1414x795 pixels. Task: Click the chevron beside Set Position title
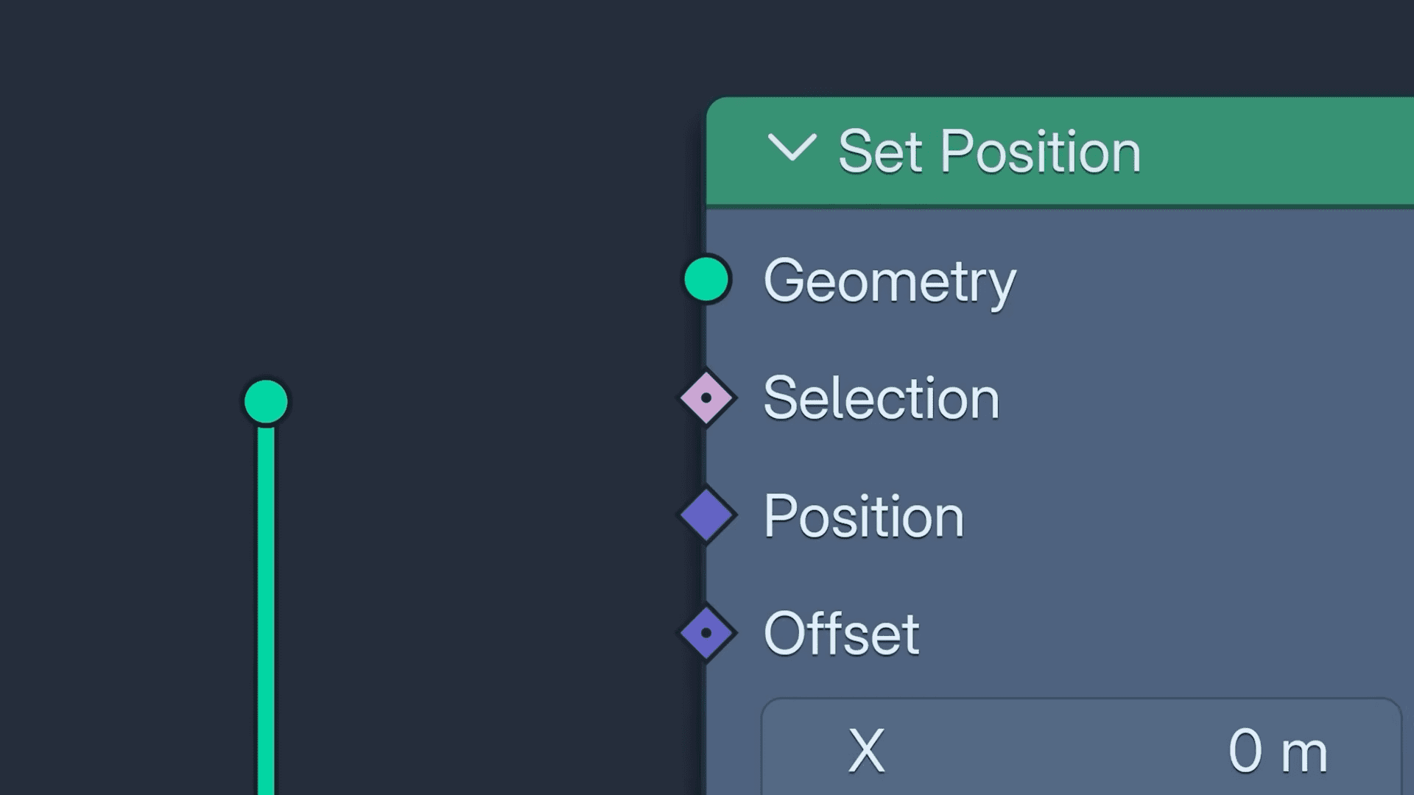coord(793,151)
